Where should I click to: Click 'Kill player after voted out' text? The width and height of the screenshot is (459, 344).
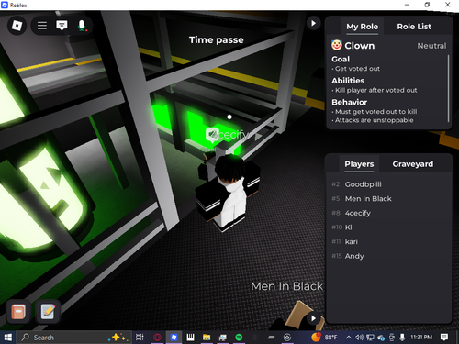(x=375, y=90)
